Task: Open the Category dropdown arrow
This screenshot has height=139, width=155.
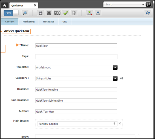Action: click(x=115, y=78)
